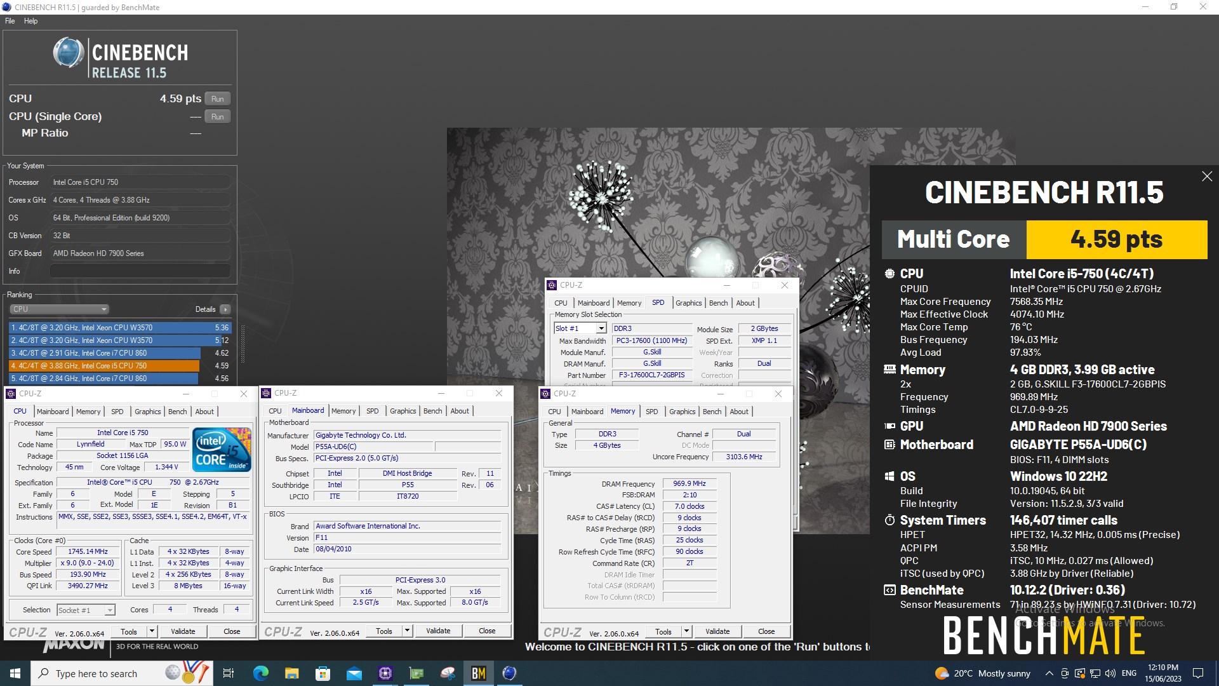Click the volume speaker tray icon

(x=1110, y=673)
